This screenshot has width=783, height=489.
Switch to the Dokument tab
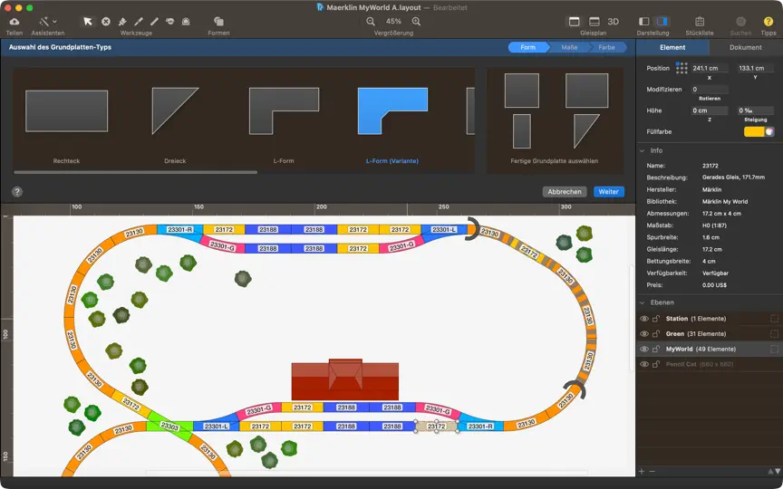(746, 47)
